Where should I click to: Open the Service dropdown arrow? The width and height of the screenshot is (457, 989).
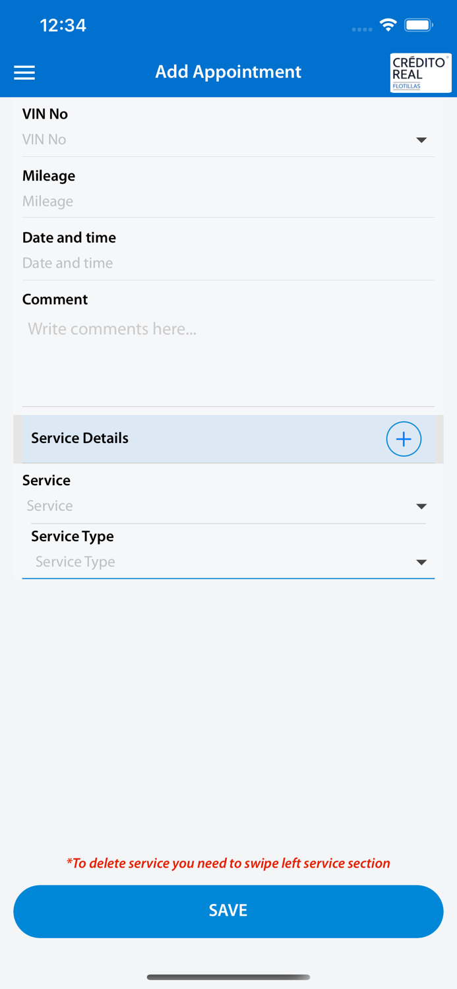[421, 506]
